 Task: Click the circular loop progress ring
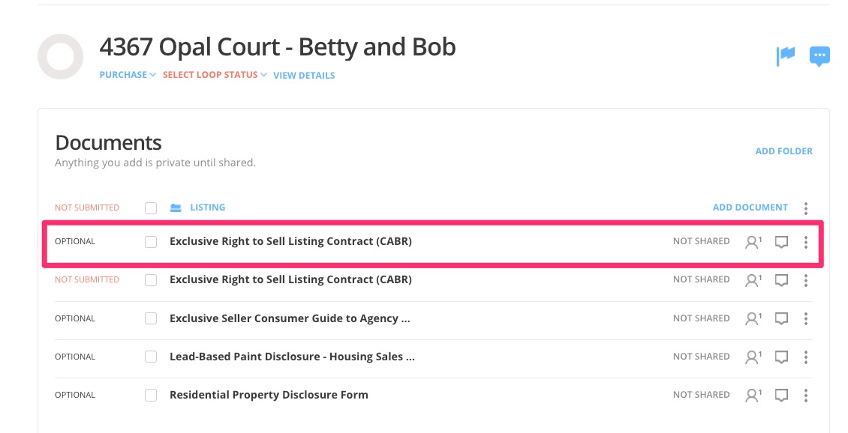(60, 56)
